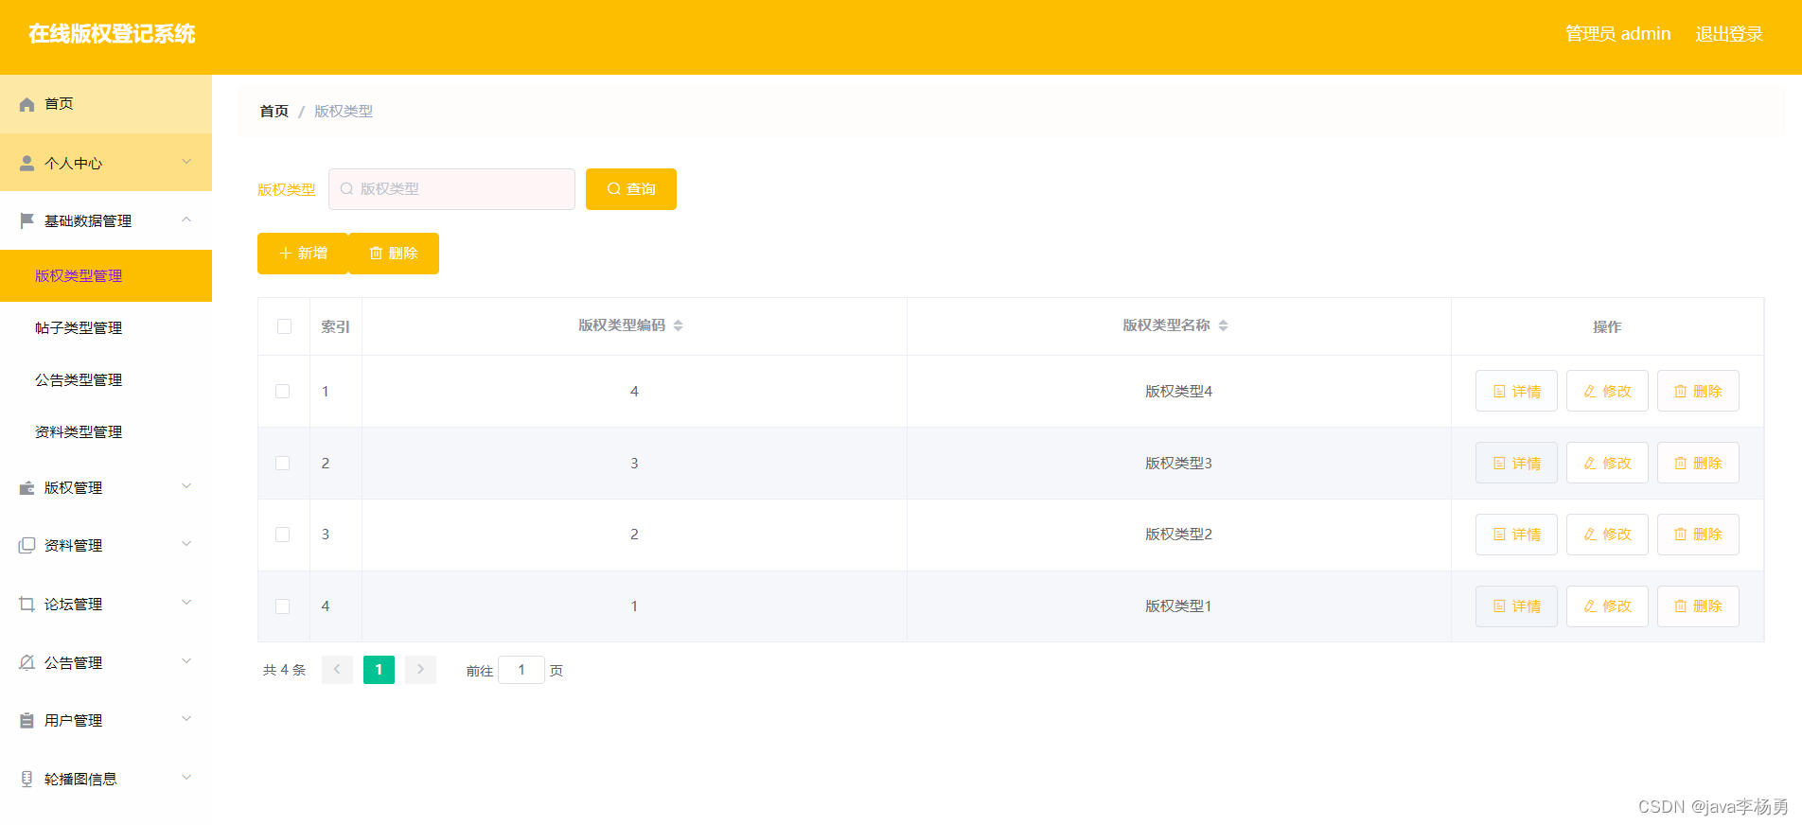The width and height of the screenshot is (1802, 825).
Task: Expand 资料管理 menu chevron
Action: 186,544
